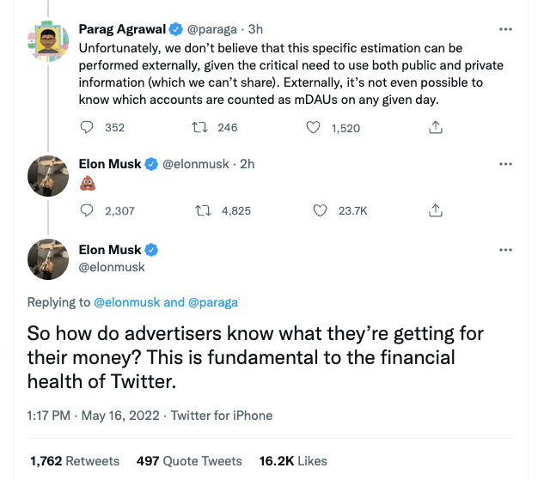Image resolution: width=544 pixels, height=480 pixels.
Task: Open Parag Agrawal's profile picture
Action: [x=48, y=41]
